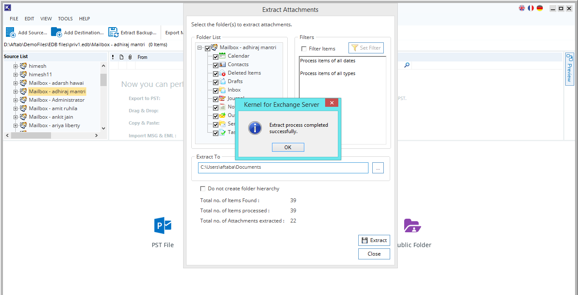Click the Deleted Items folder icon
The height and width of the screenshot is (295, 578).
click(222, 73)
